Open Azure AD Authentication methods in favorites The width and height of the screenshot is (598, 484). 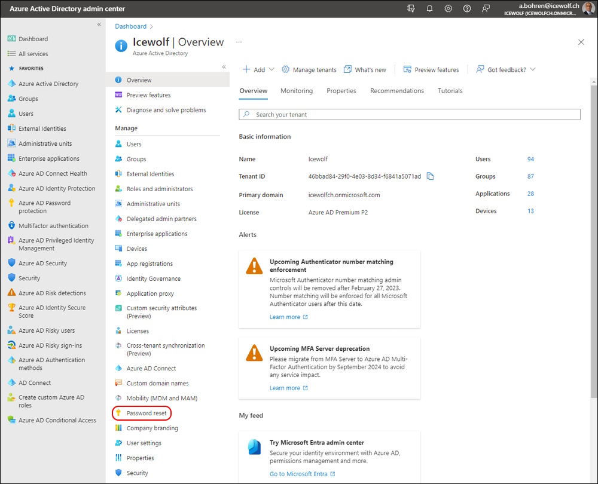(x=51, y=364)
